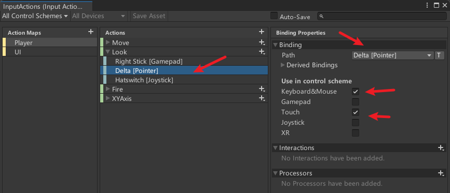The width and height of the screenshot is (450, 193).
Task: Collapse the Interactions section
Action: (275, 148)
